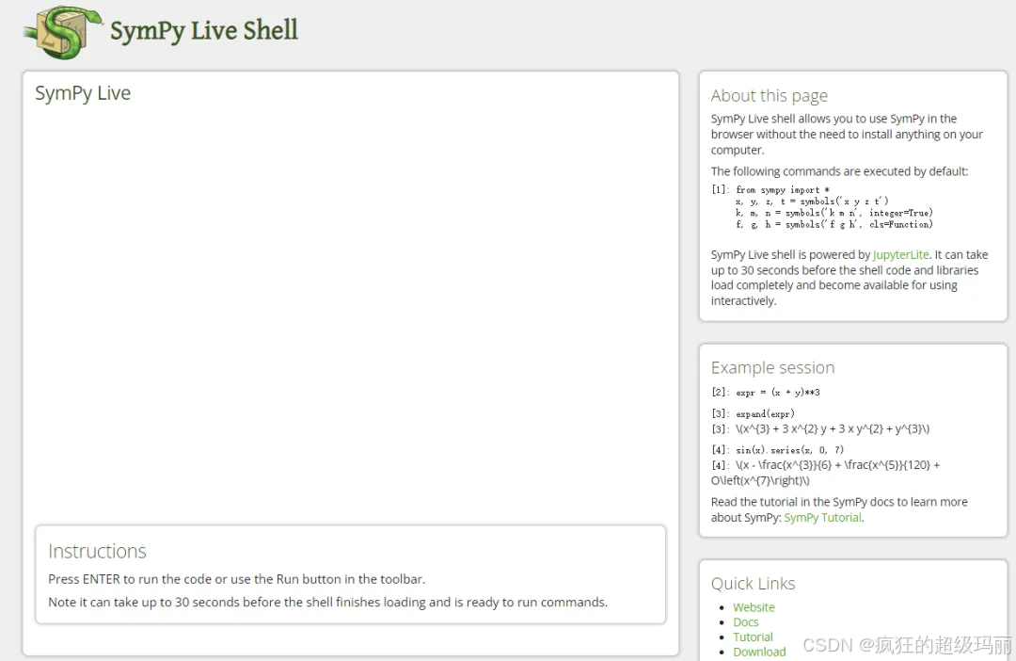Click the Instructions heading
Viewport: 1016px width, 661px height.
(x=97, y=552)
